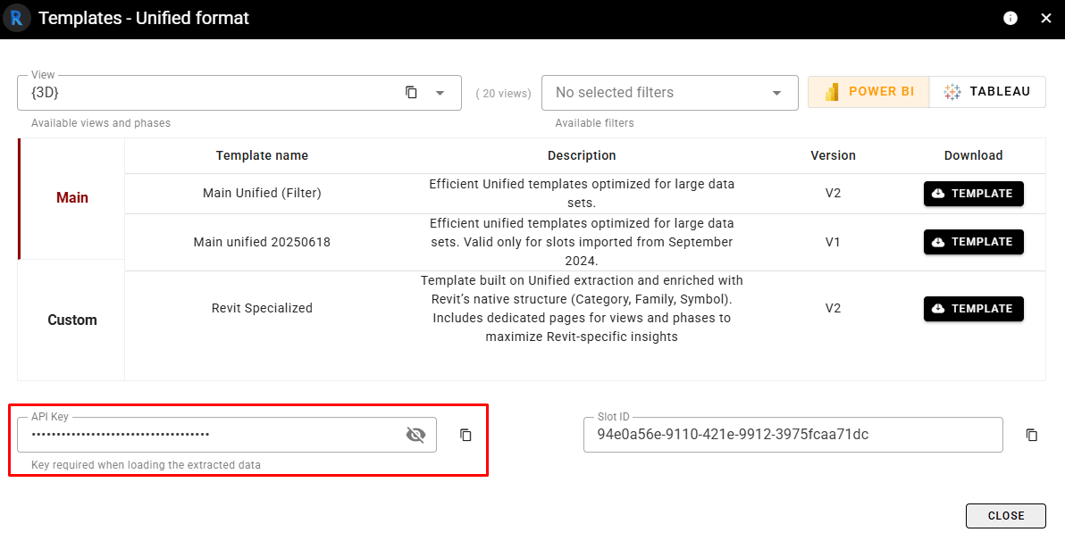This screenshot has height=549, width=1065.
Task: Download the Main unified 20250618 template
Action: pyautogui.click(x=973, y=242)
